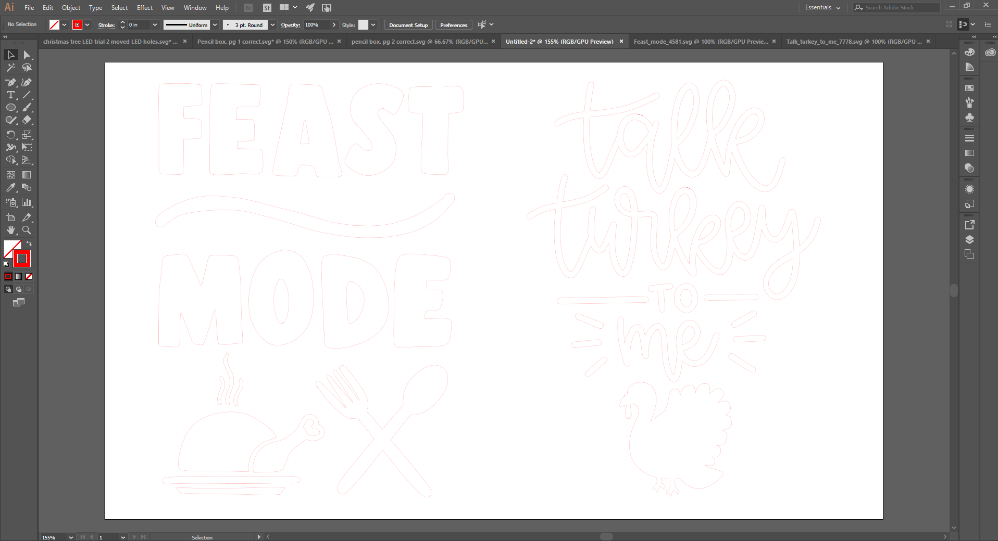Screen dimensions: 998x541
Task: Expand the 3 pt. Round brush dropdown
Action: [x=272, y=25]
